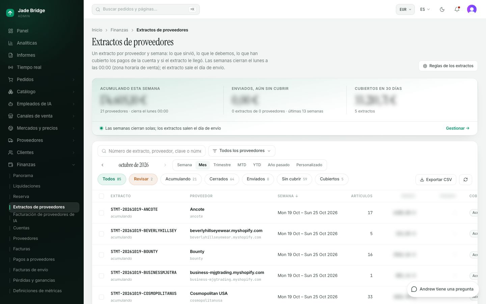This screenshot has height=304, width=486.
Task: Click the statement number search field
Action: [x=152, y=151]
